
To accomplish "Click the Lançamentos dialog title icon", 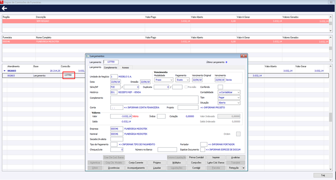I will coord(87,56).
